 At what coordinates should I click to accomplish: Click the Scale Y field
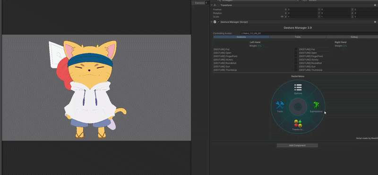(x=335, y=17)
